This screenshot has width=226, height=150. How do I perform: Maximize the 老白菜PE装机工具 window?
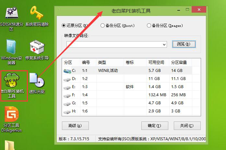point(187,10)
